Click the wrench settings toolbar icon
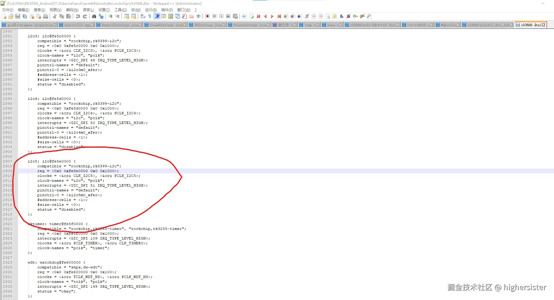Screen dimensions: 554x300 click(369, 16)
